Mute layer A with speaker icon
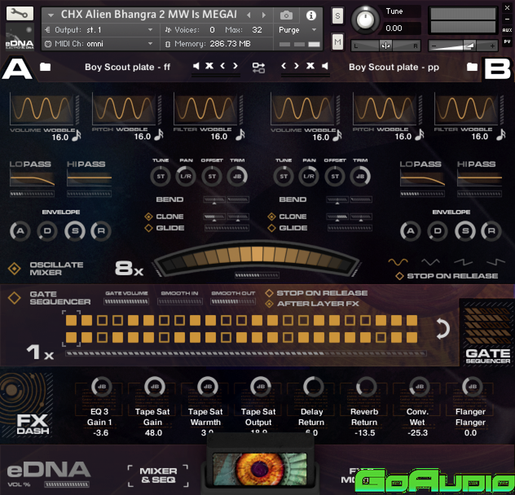515x495 pixels. pyautogui.click(x=196, y=66)
